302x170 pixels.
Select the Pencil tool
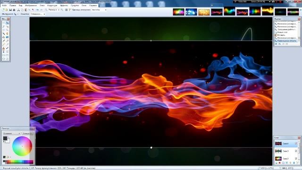coord(4,44)
